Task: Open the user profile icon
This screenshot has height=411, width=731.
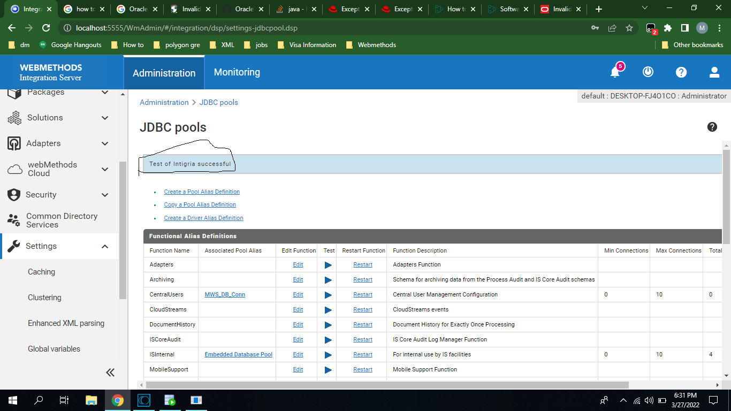Action: pos(714,72)
